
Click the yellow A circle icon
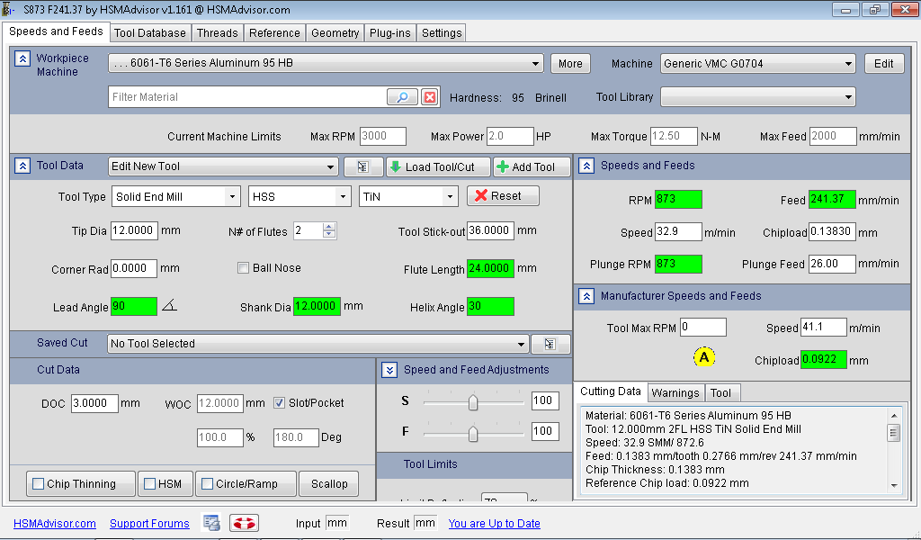click(704, 357)
